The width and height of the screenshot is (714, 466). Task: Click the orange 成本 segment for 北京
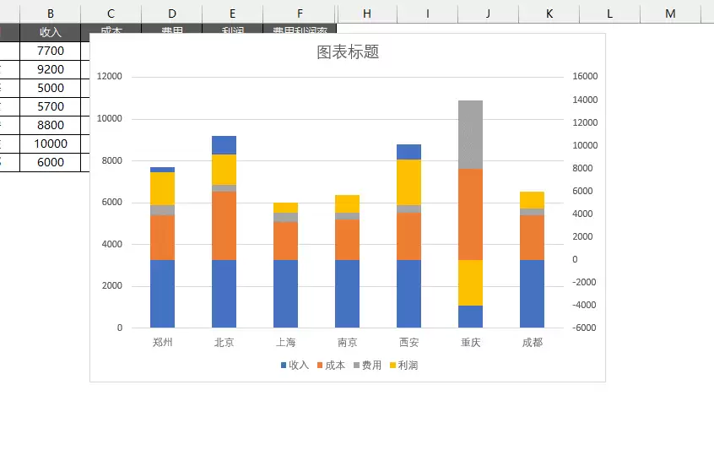(x=224, y=226)
